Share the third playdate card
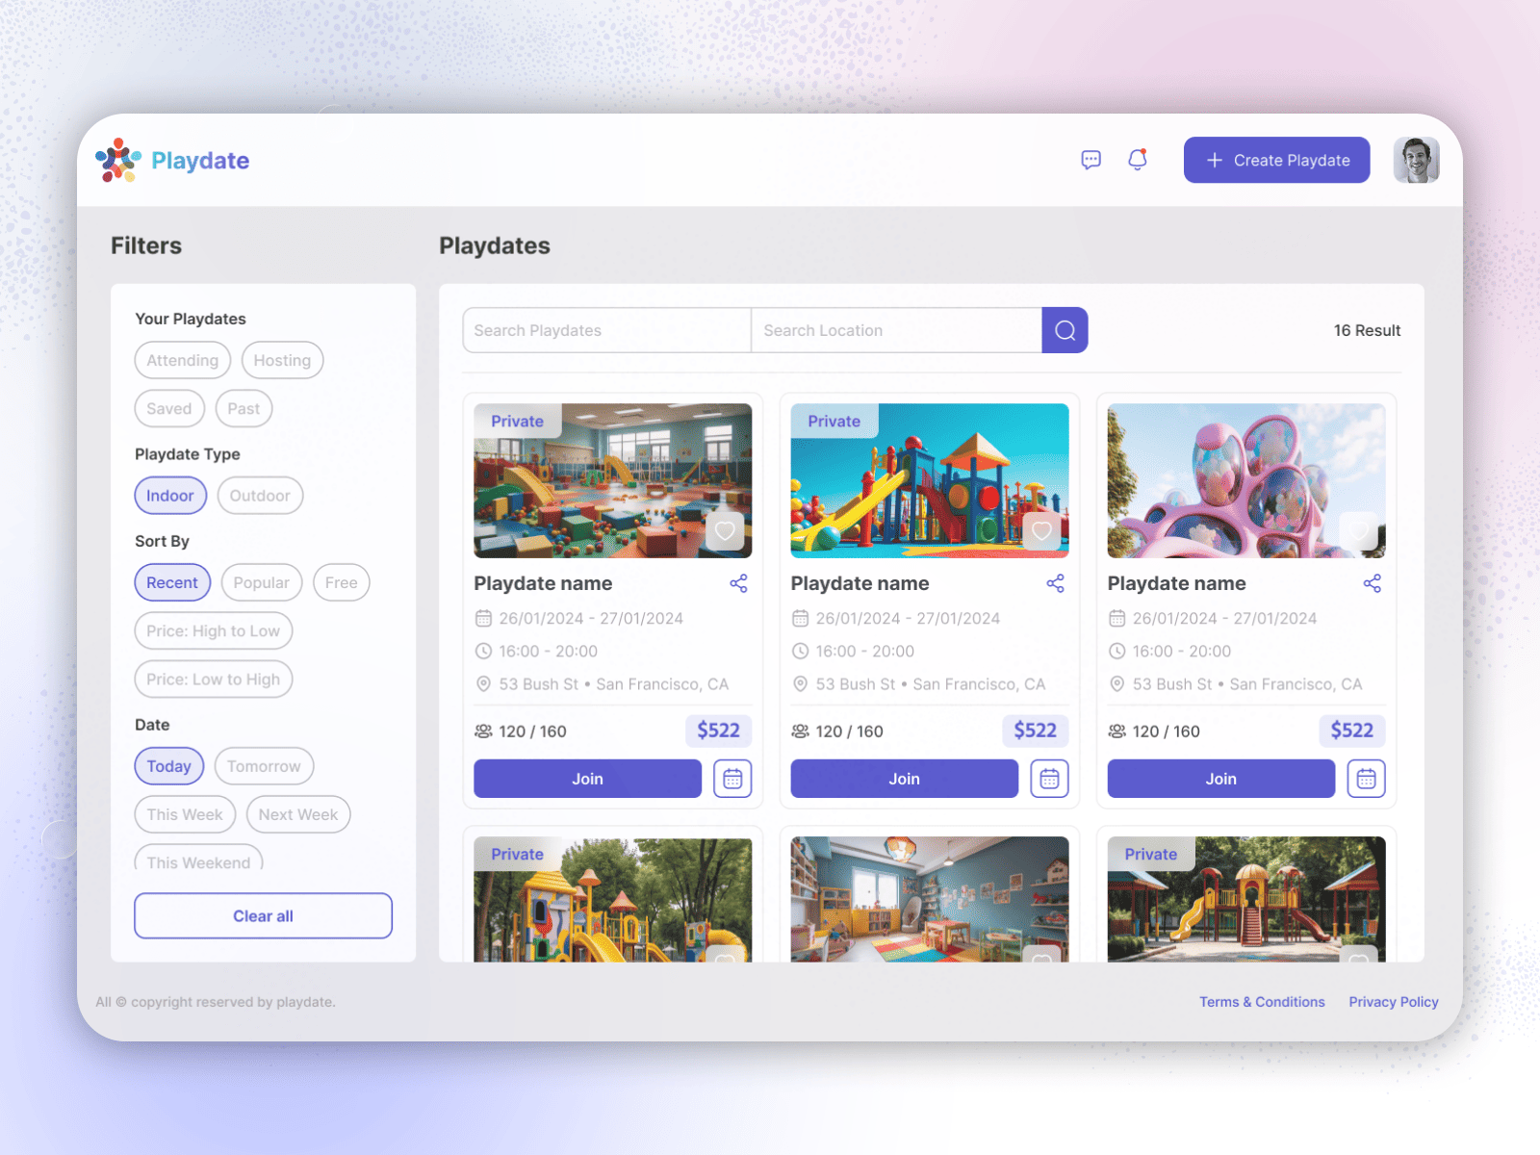Viewport: 1540px width, 1155px height. (1372, 583)
